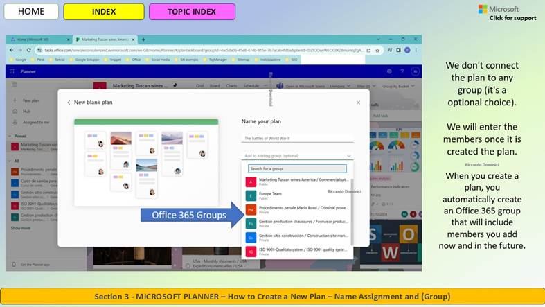This screenshot has width=545, height=307.
Task: Bookmark this page with the star icon
Action: point(377,51)
